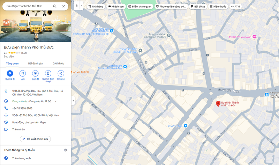Click the Gần đó nearby icon
The height and width of the screenshot is (165, 279).
point(35,73)
